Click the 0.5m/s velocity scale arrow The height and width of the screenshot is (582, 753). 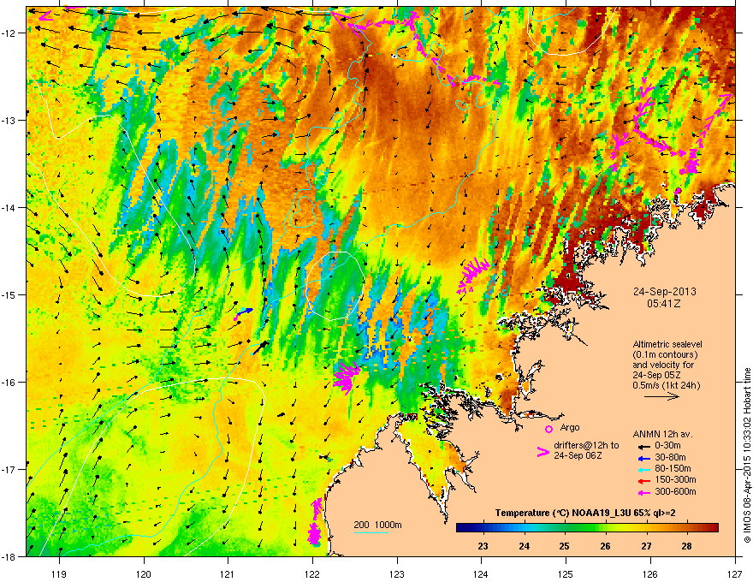pos(661,396)
